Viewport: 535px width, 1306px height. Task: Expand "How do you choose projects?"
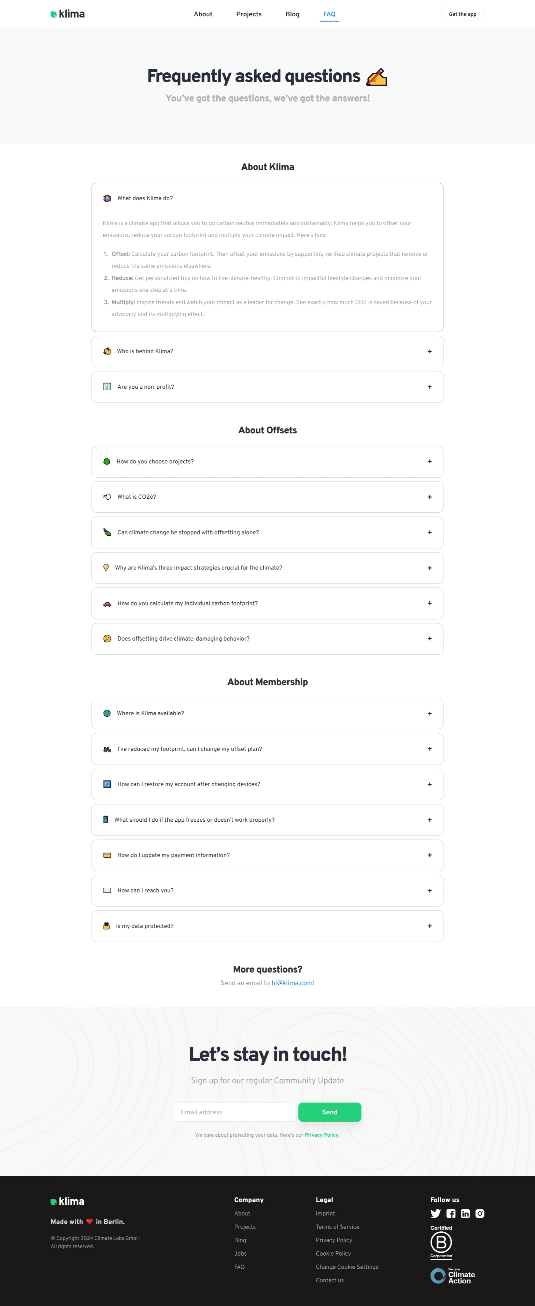[x=267, y=461]
